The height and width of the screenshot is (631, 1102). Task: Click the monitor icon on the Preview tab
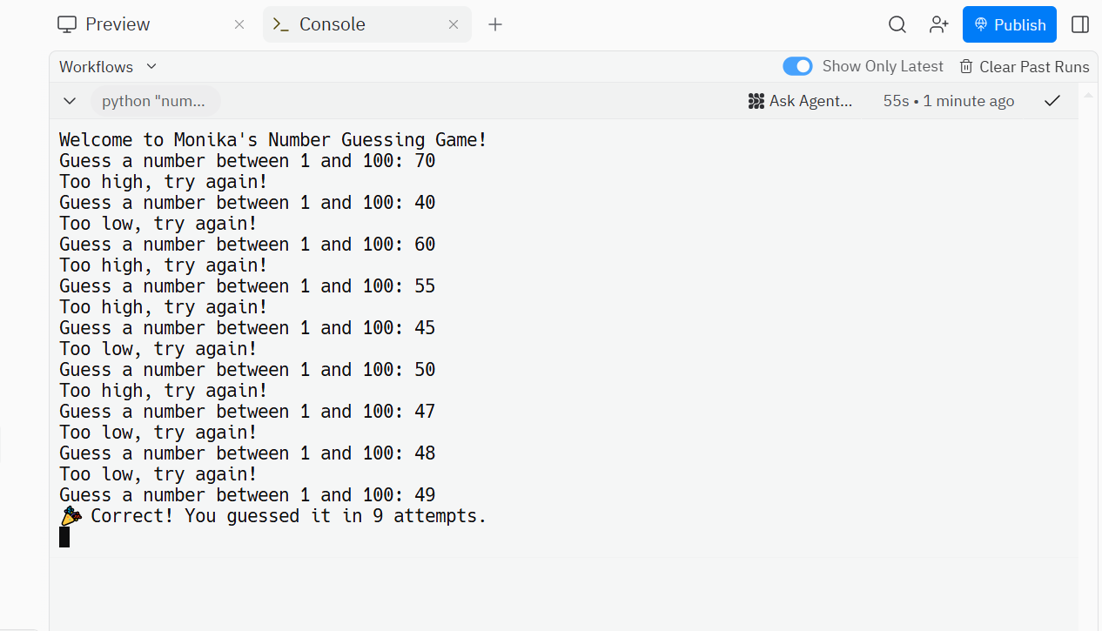65,24
